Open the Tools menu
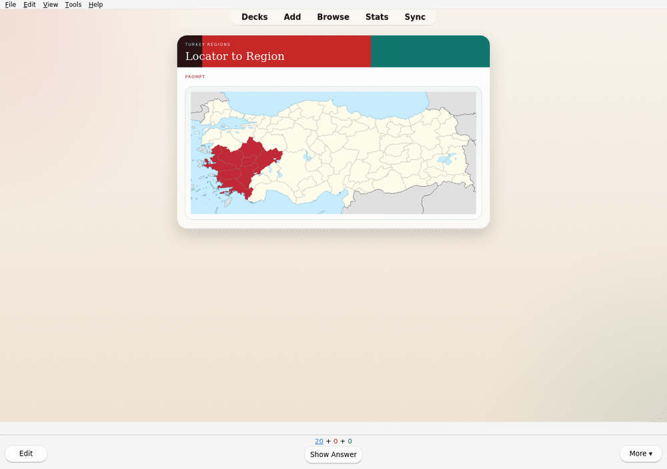The width and height of the screenshot is (667, 469). [x=73, y=4]
